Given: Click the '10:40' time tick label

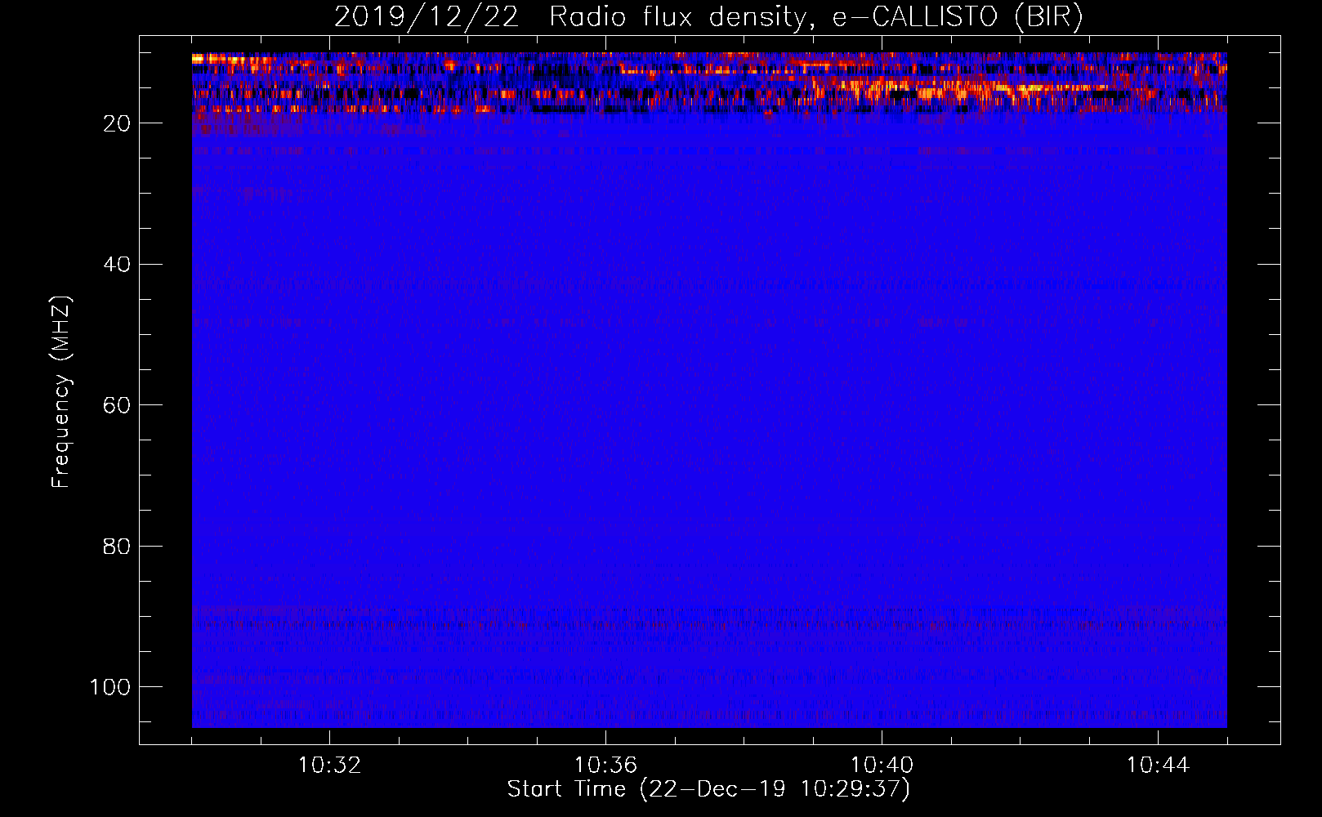Looking at the screenshot, I should 882,766.
